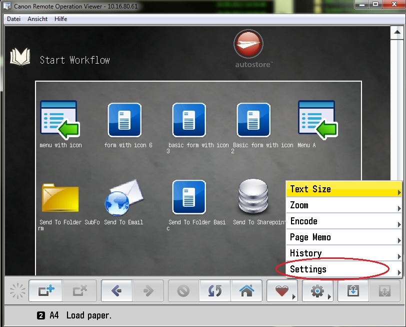Image resolution: width=406 pixels, height=327 pixels.
Task: Reload the page with refresh icon
Action: [215, 290]
